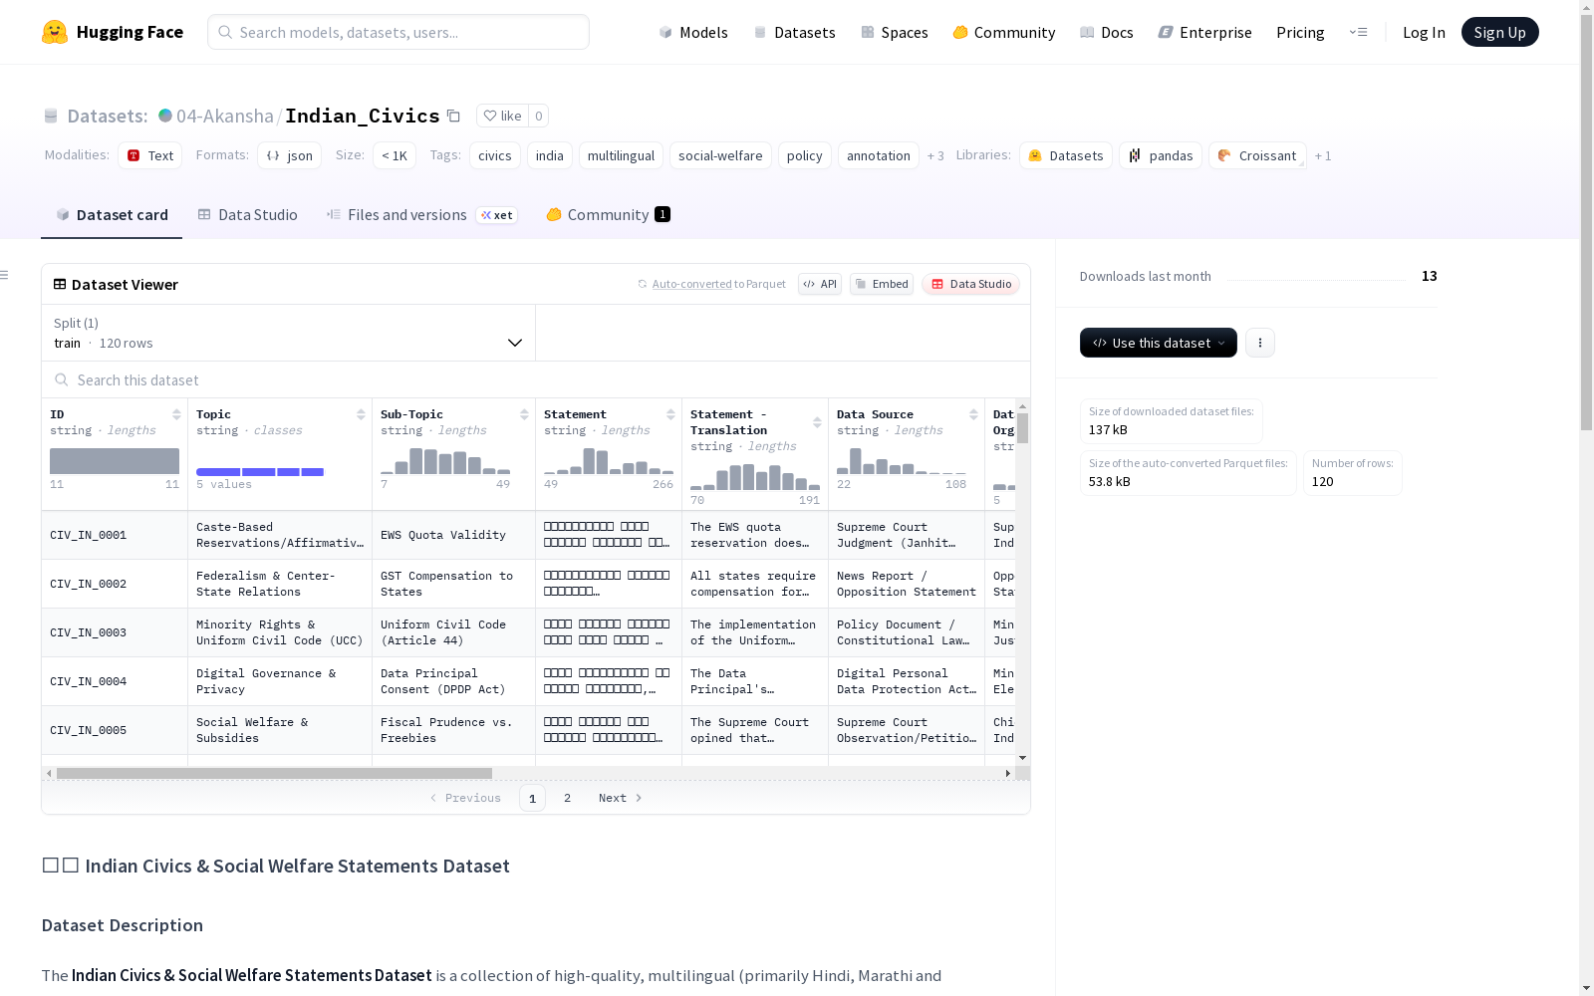Screen dimensions: 1594x996
Task: Like the Indian_Civics dataset
Action: [x=502, y=116]
